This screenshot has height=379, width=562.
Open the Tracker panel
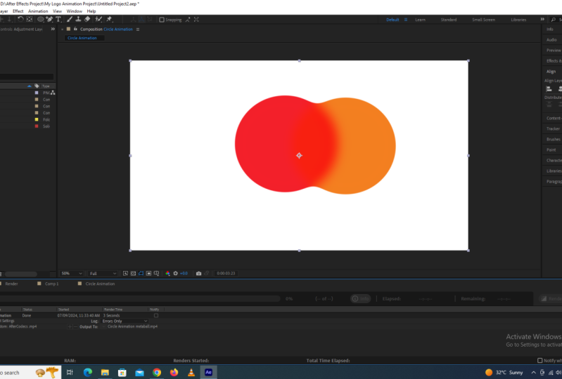(553, 128)
